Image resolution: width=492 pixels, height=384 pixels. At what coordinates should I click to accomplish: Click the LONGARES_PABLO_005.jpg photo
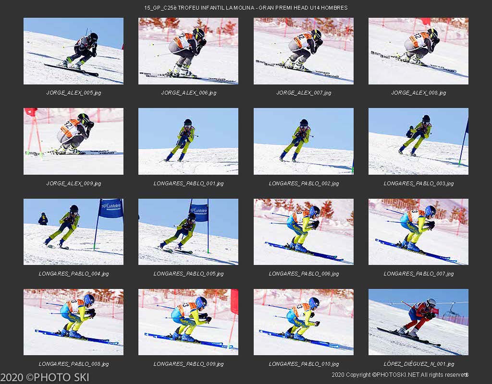[188, 232]
